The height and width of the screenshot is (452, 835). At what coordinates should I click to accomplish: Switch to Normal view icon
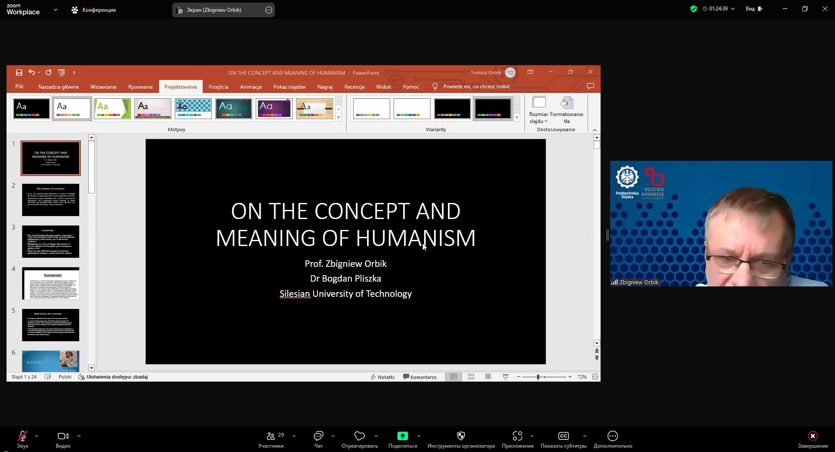[x=454, y=377]
